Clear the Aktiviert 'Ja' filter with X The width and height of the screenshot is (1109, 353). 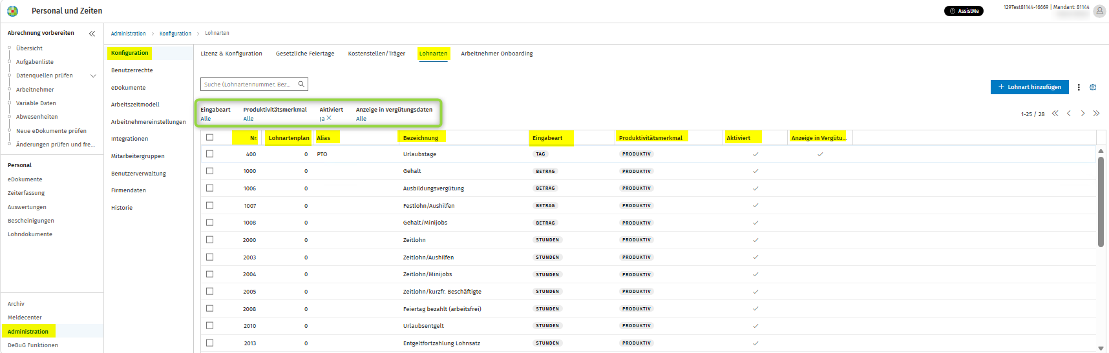(x=329, y=118)
